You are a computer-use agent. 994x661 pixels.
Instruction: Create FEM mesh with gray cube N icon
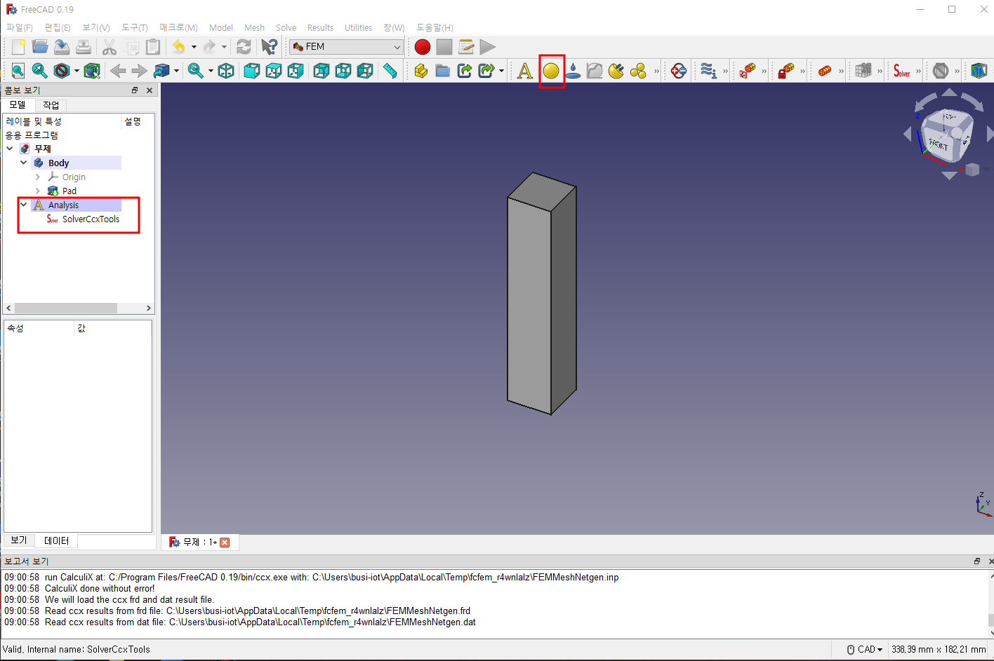(x=863, y=71)
